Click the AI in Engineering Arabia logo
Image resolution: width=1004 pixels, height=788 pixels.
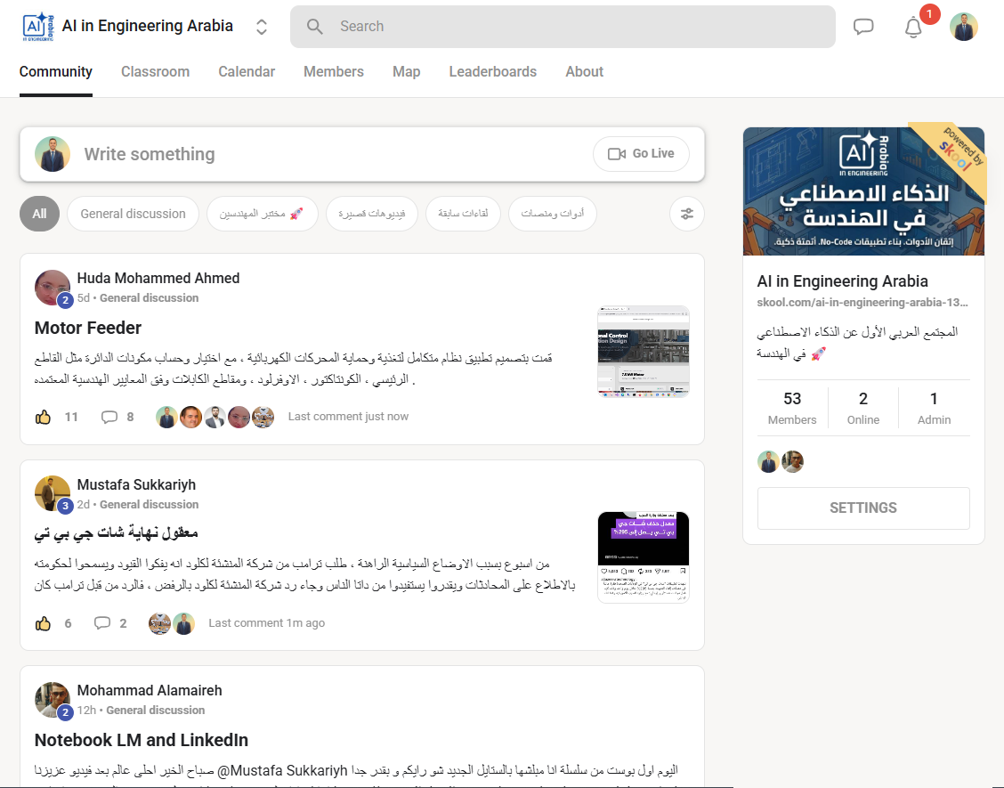point(34,26)
